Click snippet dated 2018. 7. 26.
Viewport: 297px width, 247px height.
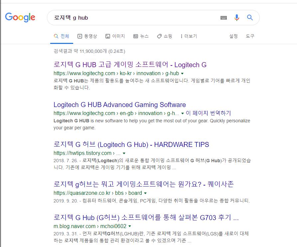point(152,164)
